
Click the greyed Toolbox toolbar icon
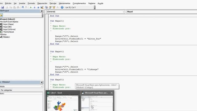click(58, 7)
